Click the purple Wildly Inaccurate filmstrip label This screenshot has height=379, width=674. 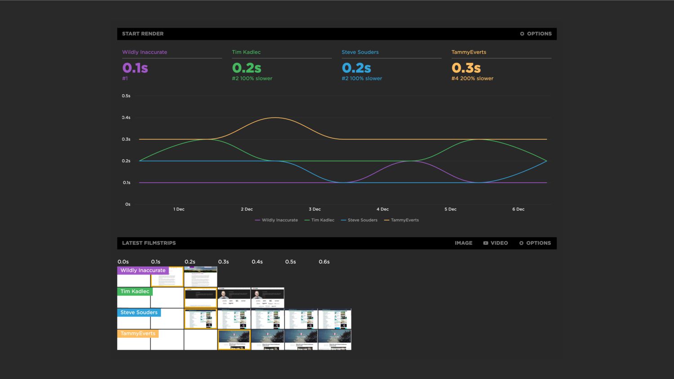[x=142, y=270]
